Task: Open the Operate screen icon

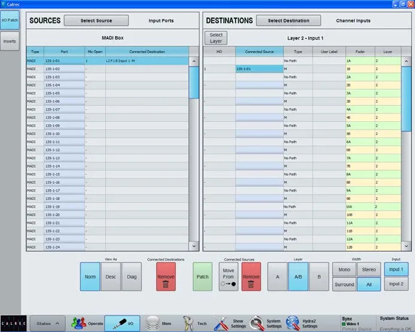Action: tap(87, 323)
